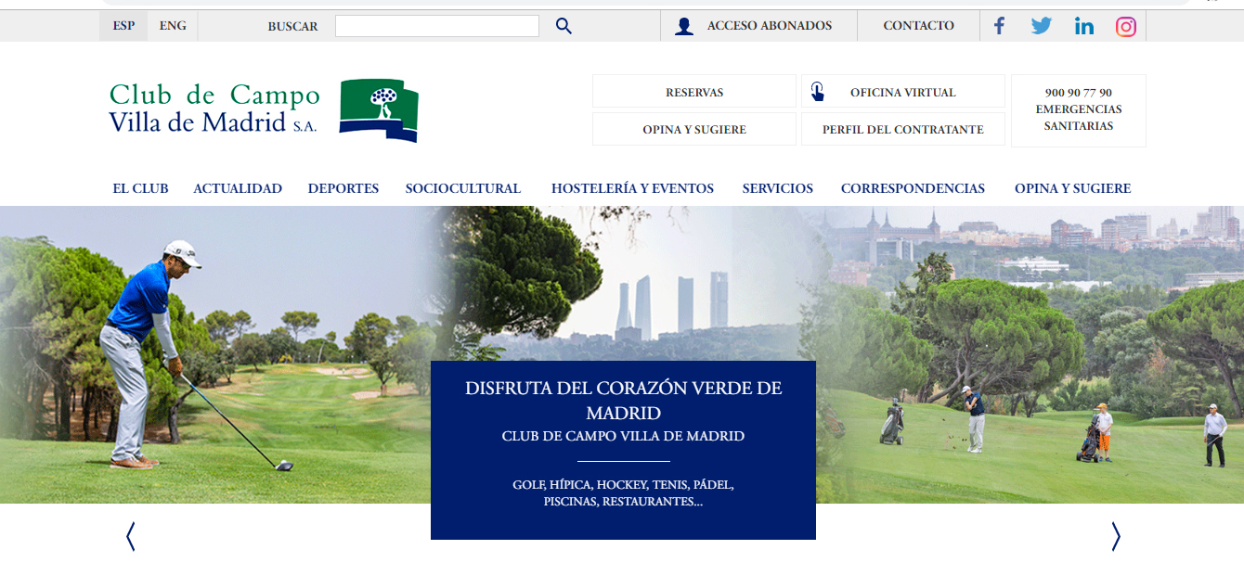This screenshot has height=588, width=1244.
Task: Click the 'Golf, hípica, hockey' banner text
Action: (x=623, y=493)
